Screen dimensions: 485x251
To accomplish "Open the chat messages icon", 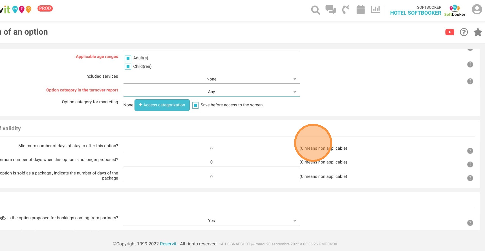I will point(330,10).
